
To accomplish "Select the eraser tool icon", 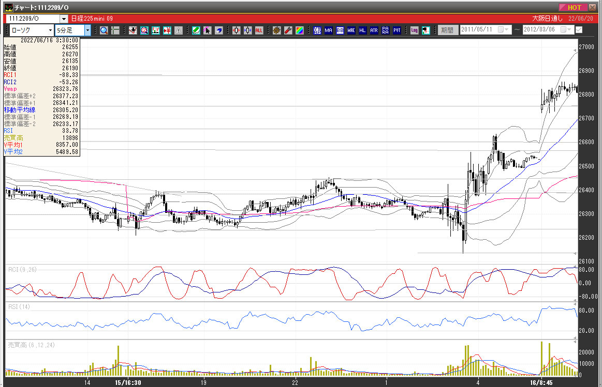I will click(x=219, y=30).
